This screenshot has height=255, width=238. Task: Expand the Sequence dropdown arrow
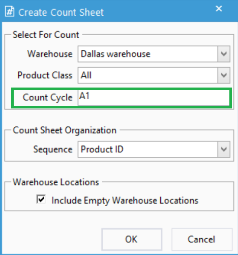click(x=224, y=149)
